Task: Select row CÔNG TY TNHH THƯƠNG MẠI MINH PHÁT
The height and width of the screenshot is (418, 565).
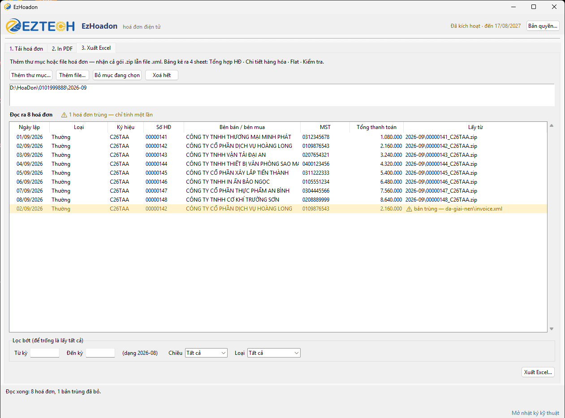Action: pos(278,137)
